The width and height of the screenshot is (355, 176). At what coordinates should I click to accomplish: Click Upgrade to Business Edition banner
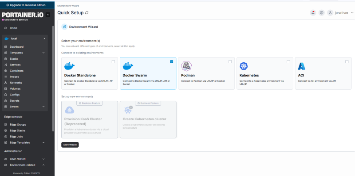tap(27, 5)
